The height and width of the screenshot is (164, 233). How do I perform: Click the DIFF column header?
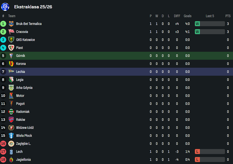[177, 16]
